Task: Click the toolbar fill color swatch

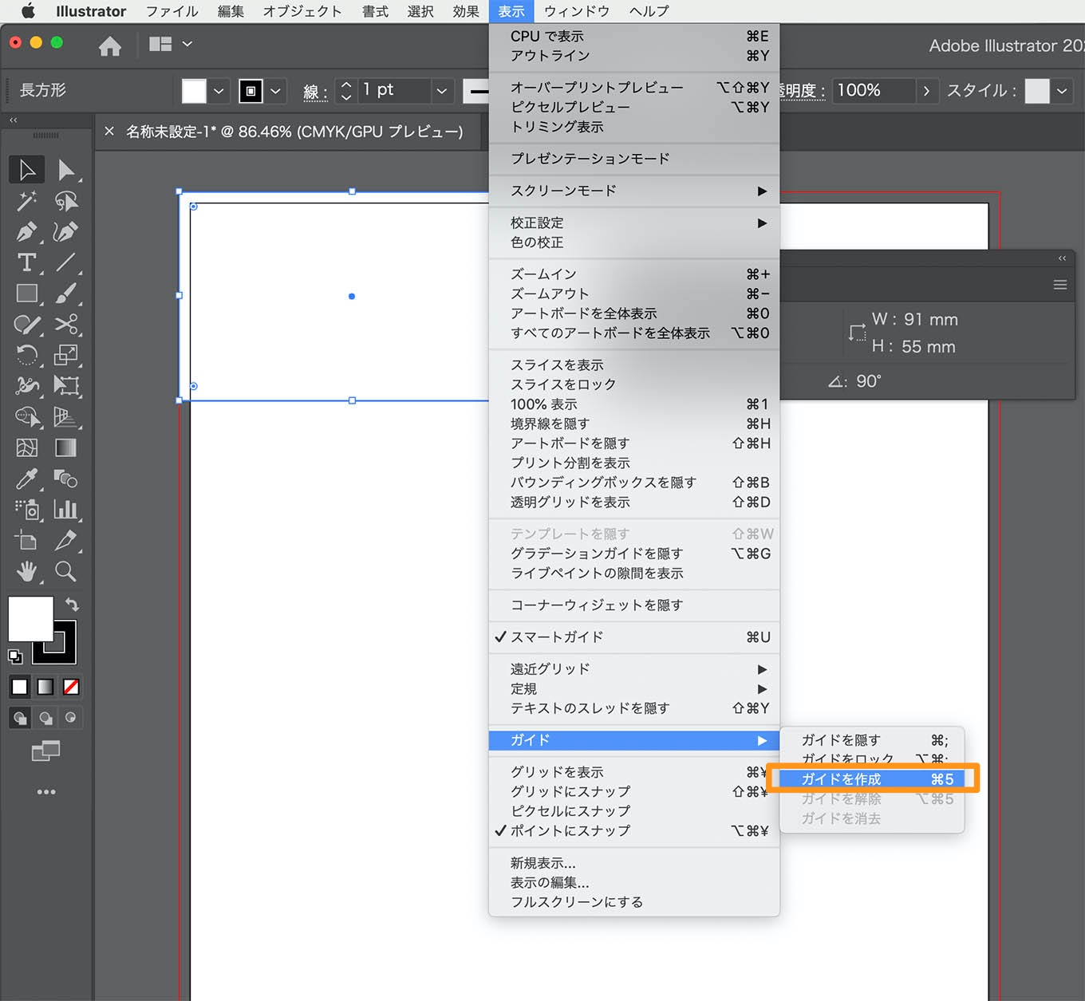Action: tap(194, 91)
